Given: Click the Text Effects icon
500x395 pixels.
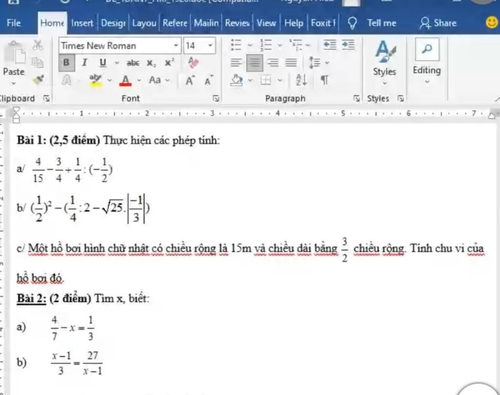Looking at the screenshot, I should [x=66, y=80].
